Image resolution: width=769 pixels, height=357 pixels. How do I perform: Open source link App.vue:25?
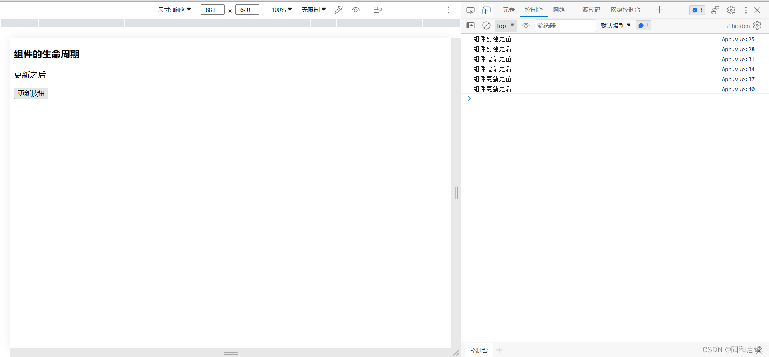(738, 39)
